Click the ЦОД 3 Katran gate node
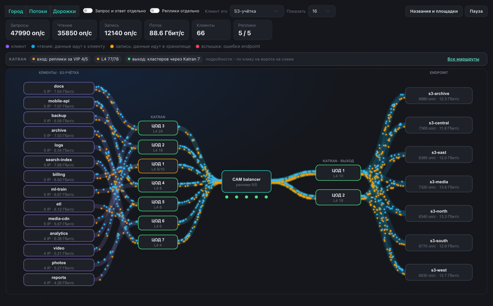This screenshot has width=493, height=306. pyautogui.click(x=158, y=128)
